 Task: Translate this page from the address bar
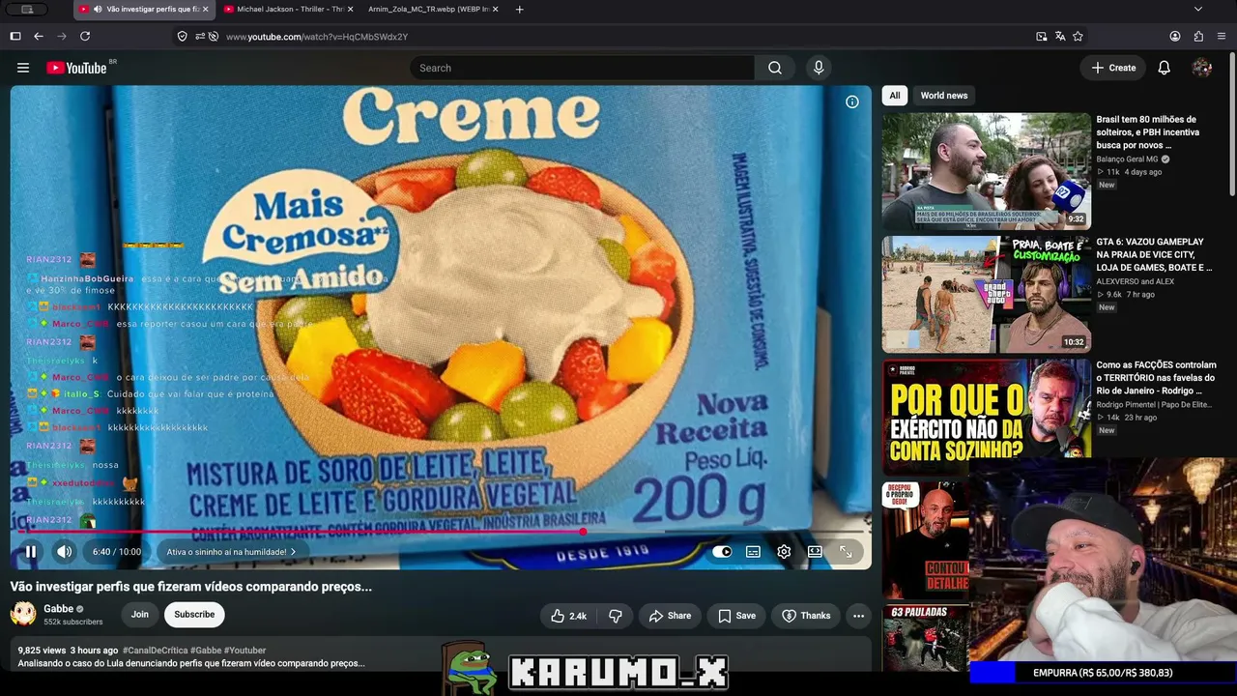tap(1060, 37)
